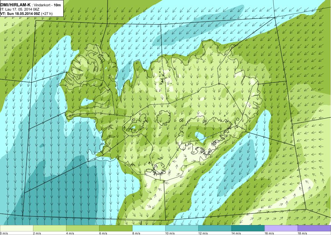Choose the darker purple swatch above 18 m/s
The width and height of the screenshot is (331, 235).
click(x=314, y=228)
